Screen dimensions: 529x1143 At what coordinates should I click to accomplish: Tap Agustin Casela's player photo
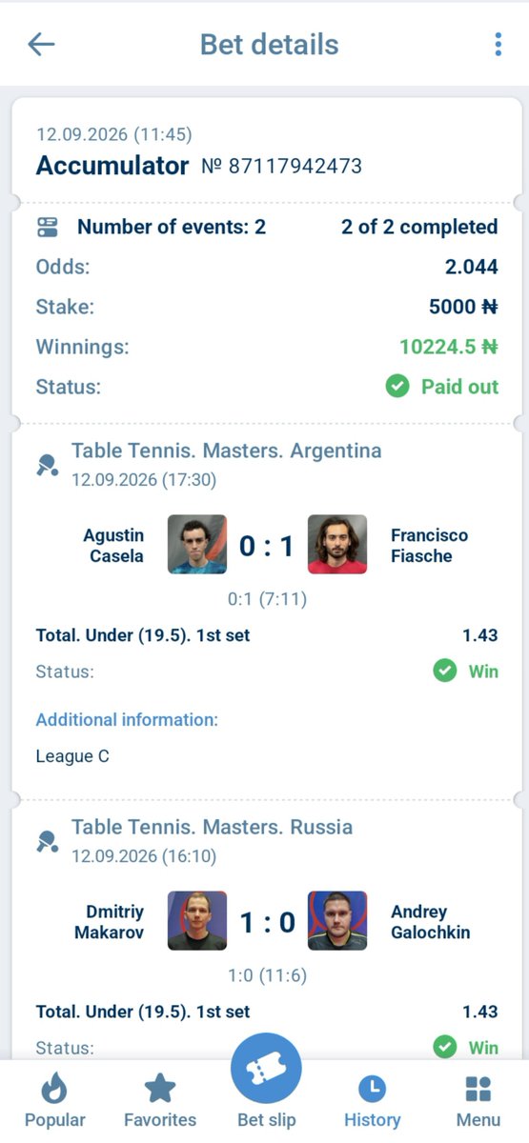[x=197, y=545]
